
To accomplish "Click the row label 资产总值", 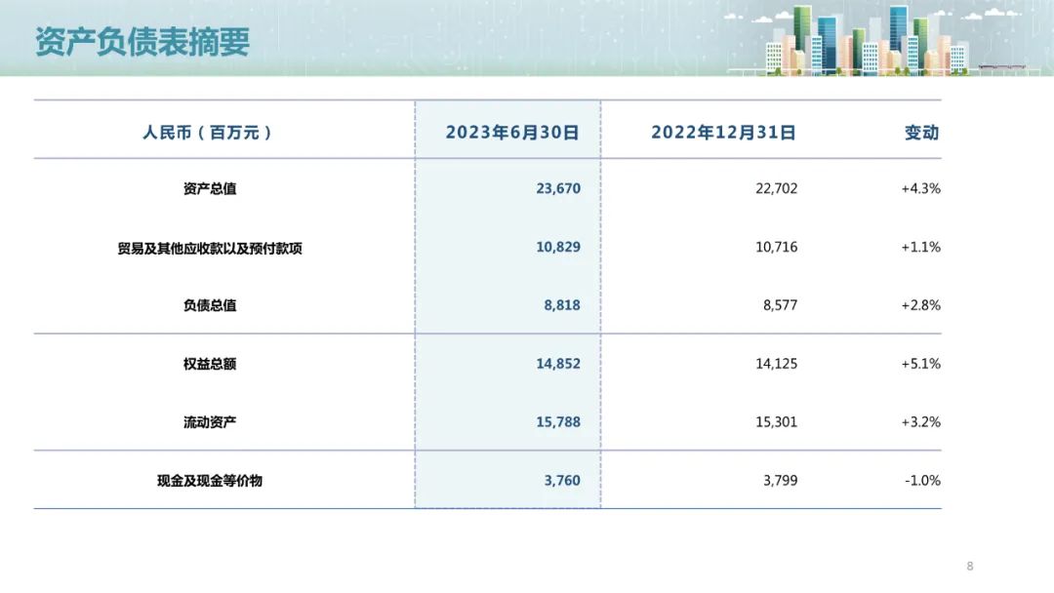I will pyautogui.click(x=210, y=188).
